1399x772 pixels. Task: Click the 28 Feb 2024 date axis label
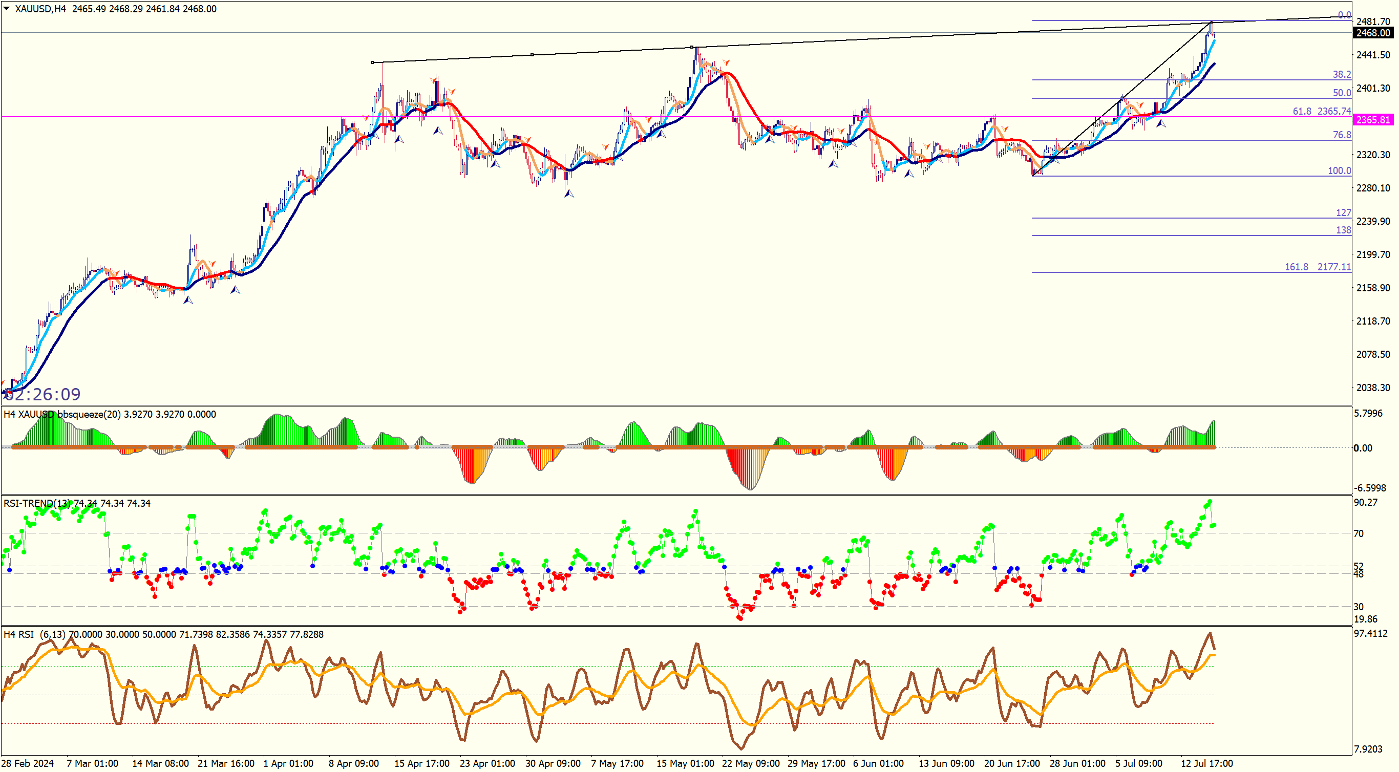click(x=28, y=763)
